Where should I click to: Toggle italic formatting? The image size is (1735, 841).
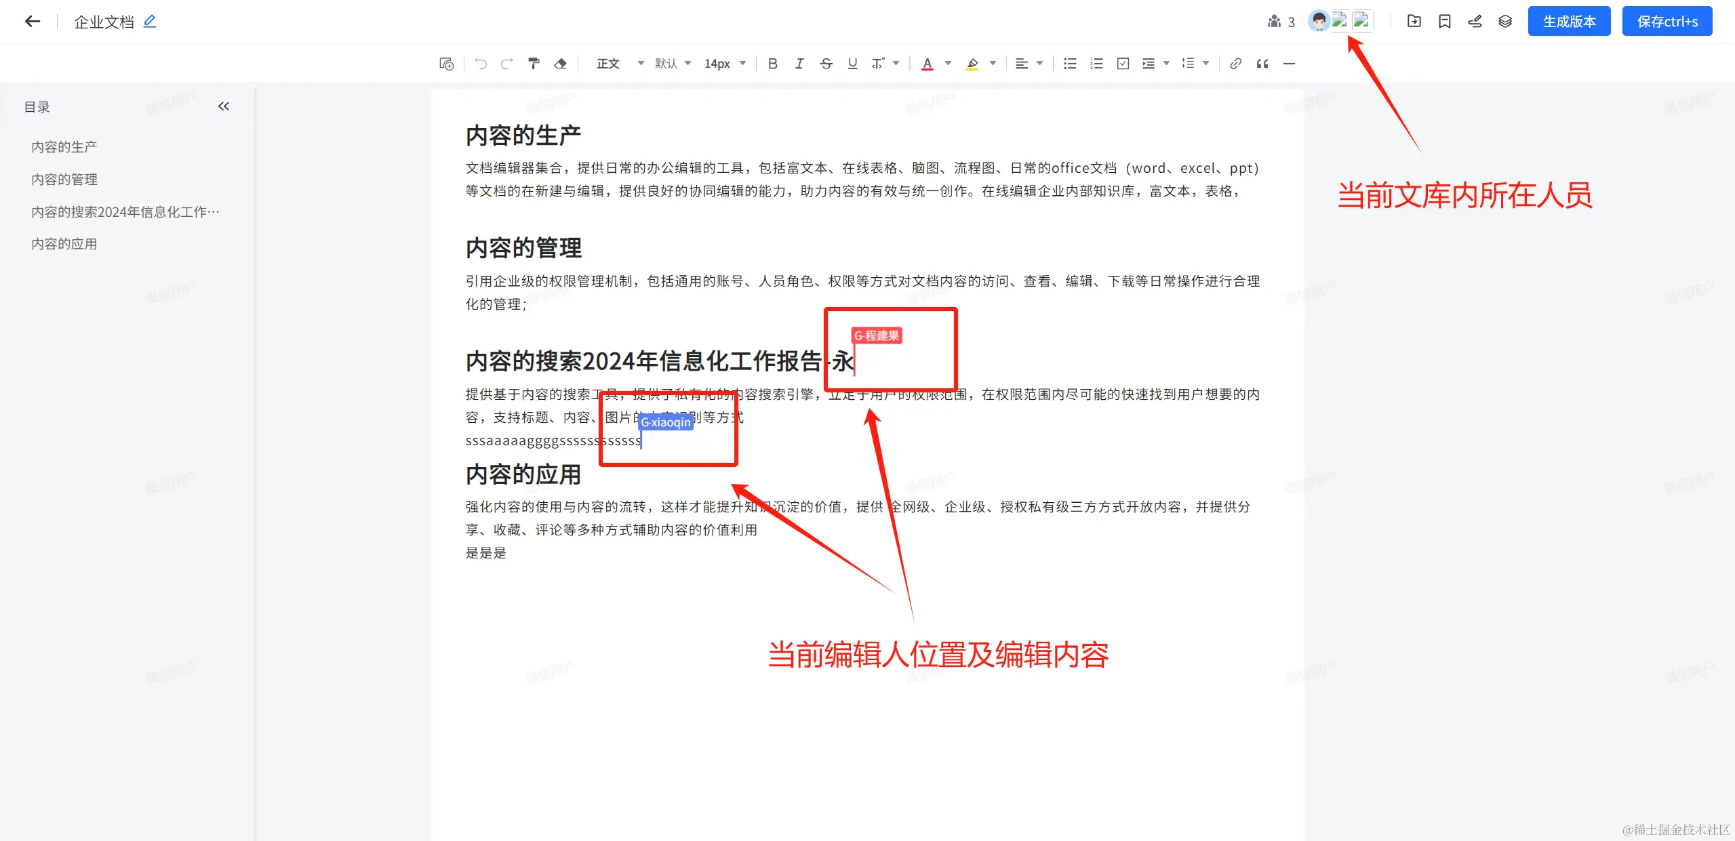point(799,64)
